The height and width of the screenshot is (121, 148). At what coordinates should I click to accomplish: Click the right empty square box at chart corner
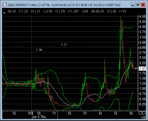coord(144,113)
